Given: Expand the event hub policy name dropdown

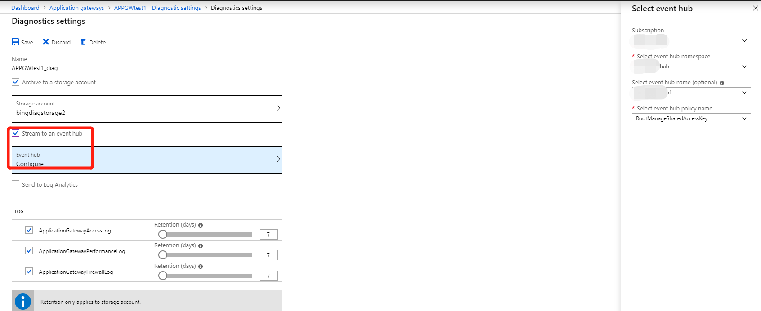Looking at the screenshot, I should point(691,118).
